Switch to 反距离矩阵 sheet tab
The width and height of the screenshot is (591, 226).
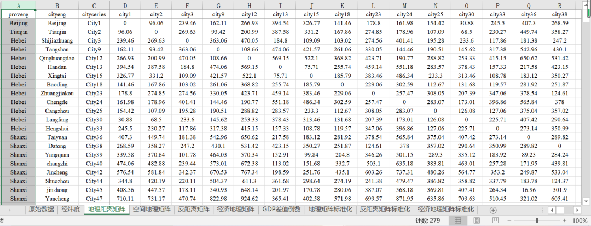point(194,210)
